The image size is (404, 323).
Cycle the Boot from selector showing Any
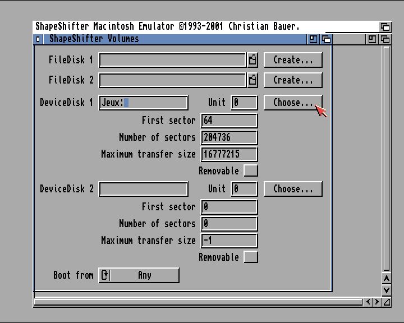[x=139, y=275]
